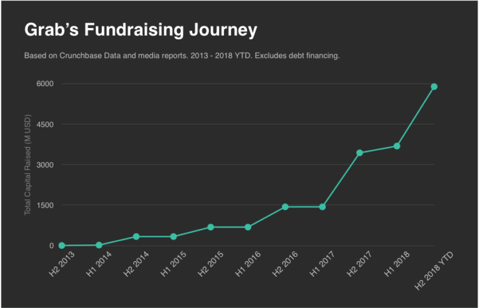Screen dimensions: 479x308
Task: Click the H2 2018 YTD data point
Action: pos(434,87)
